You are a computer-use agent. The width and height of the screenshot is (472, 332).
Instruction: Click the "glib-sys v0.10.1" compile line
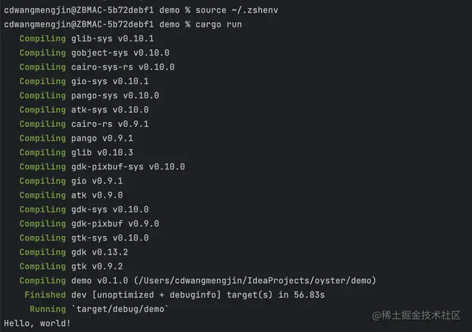point(112,38)
